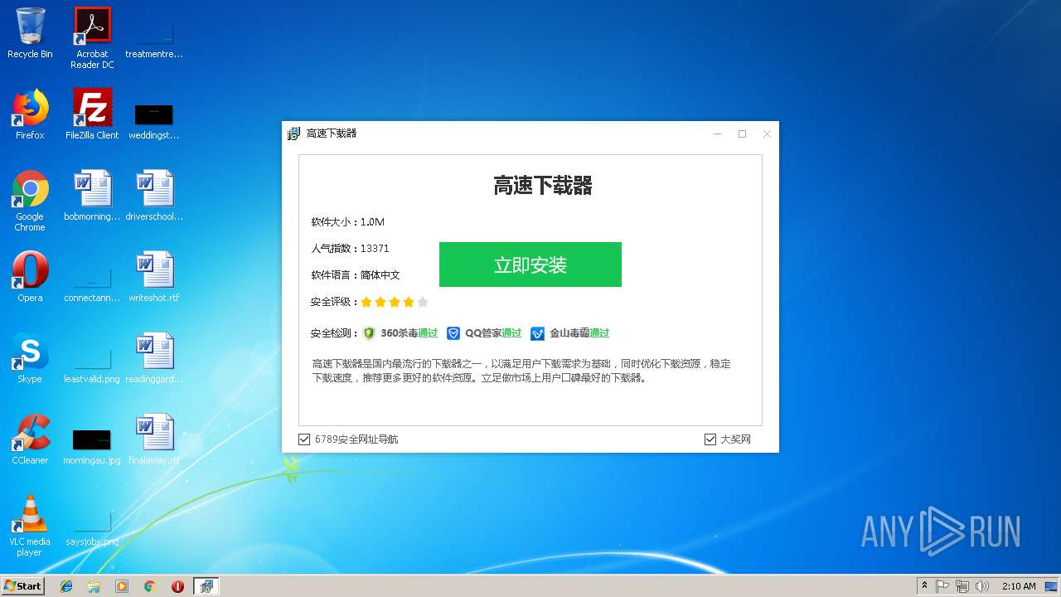Viewport: 1061px width, 597px height.
Task: Click the green 立即安装 install button
Action: click(530, 265)
